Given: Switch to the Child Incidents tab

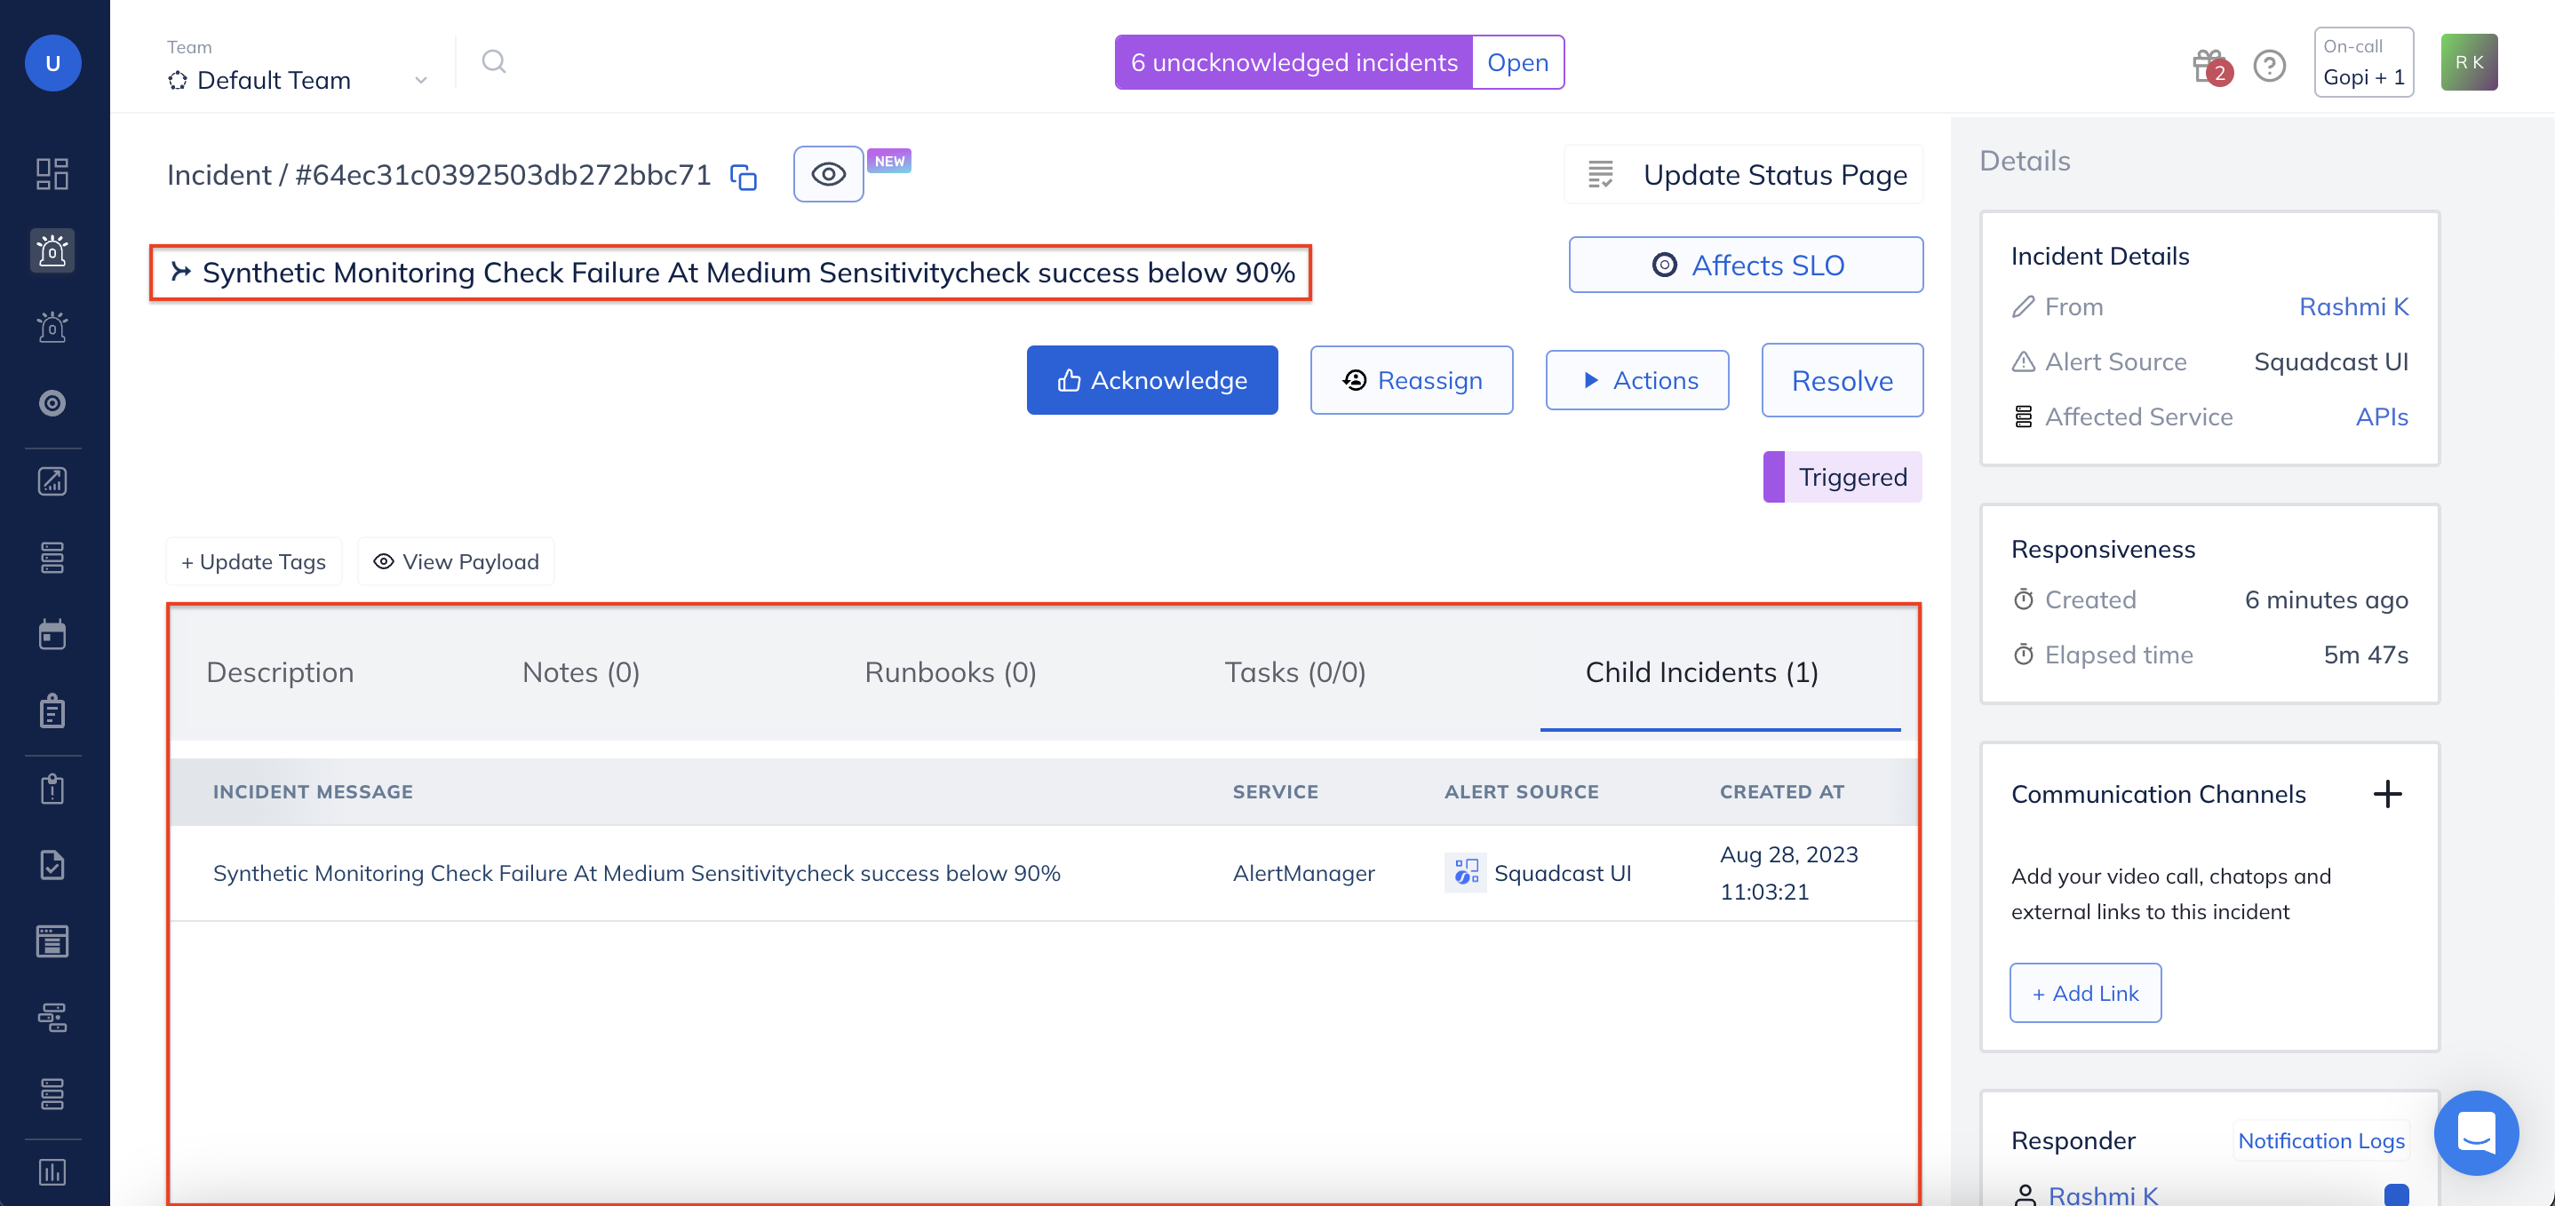Looking at the screenshot, I should point(1700,672).
